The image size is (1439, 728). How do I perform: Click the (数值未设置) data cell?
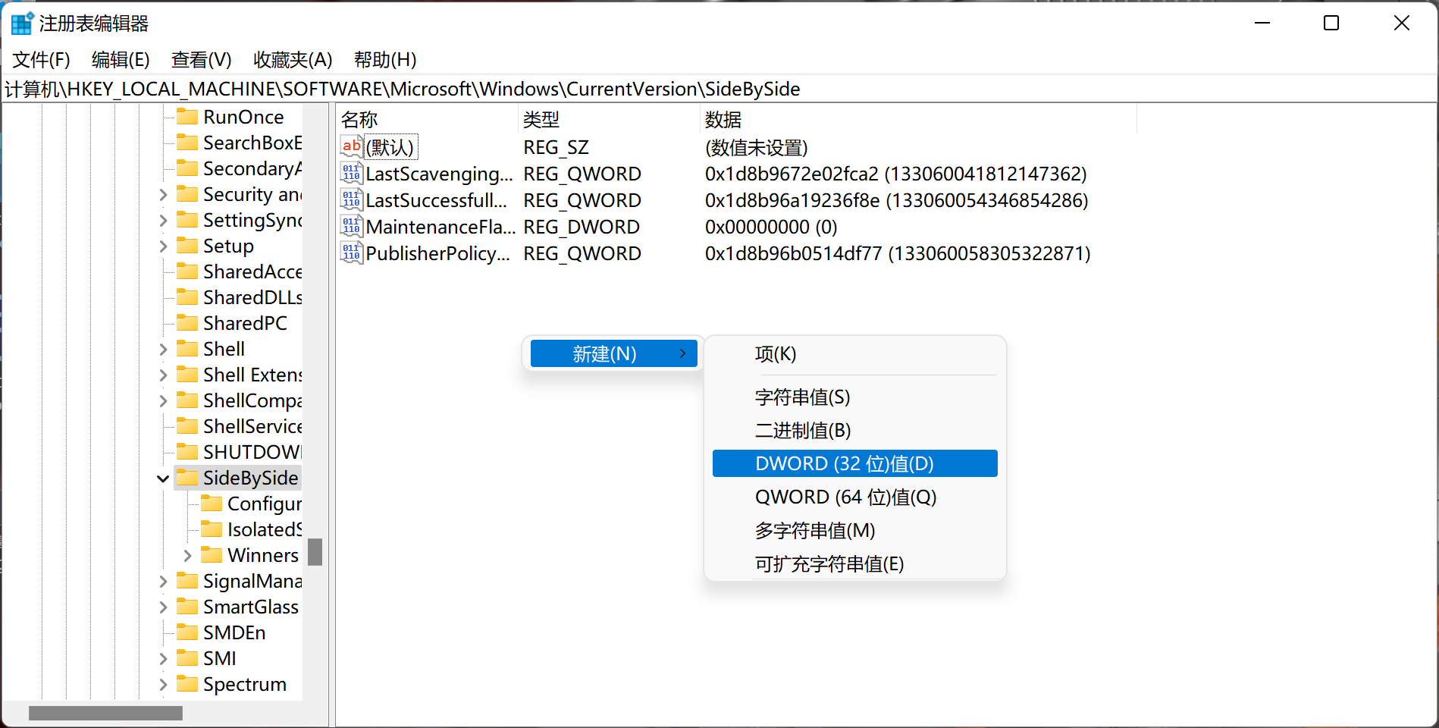click(756, 147)
